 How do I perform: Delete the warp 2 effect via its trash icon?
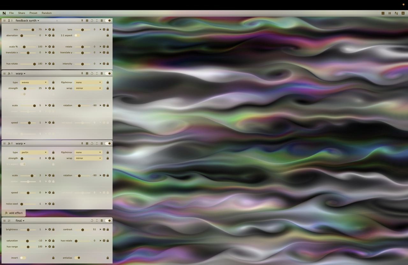[102, 143]
